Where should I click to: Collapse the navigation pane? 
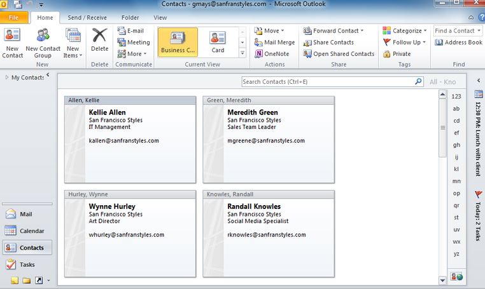[48, 74]
